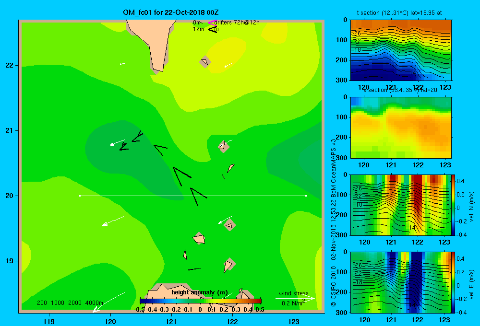Click the vel. E velocity color bar
Screen dimensions: 480x326
pos(453,282)
